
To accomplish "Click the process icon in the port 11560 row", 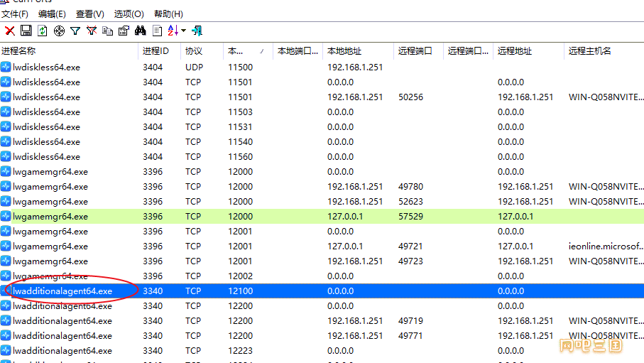I will pyautogui.click(x=6, y=156).
